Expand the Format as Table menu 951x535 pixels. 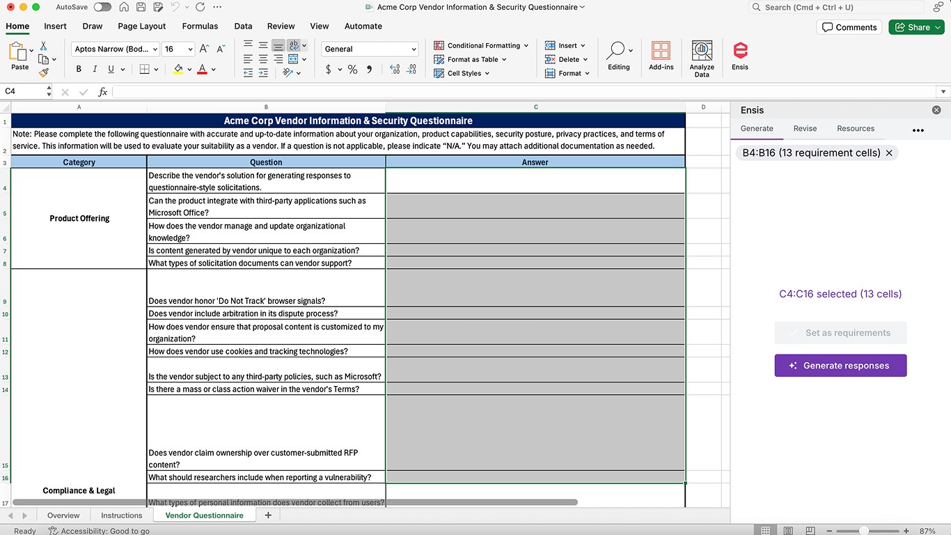470,59
